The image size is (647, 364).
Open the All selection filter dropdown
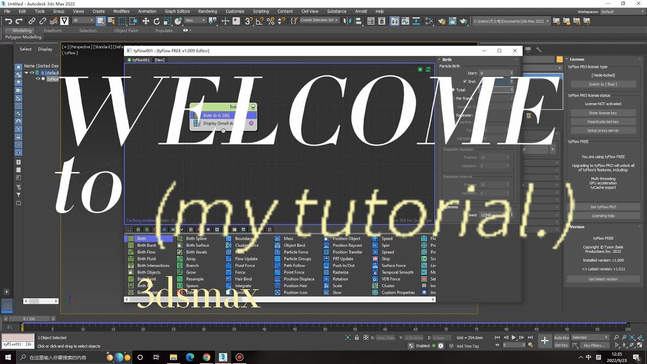coord(83,20)
